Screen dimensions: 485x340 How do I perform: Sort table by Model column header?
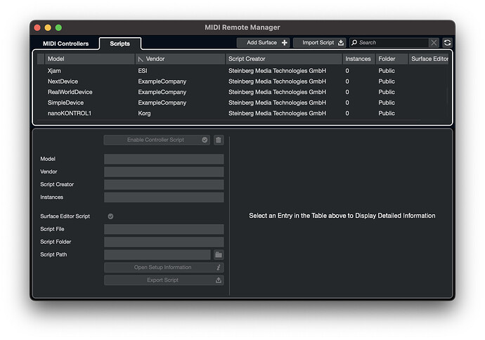click(90, 59)
